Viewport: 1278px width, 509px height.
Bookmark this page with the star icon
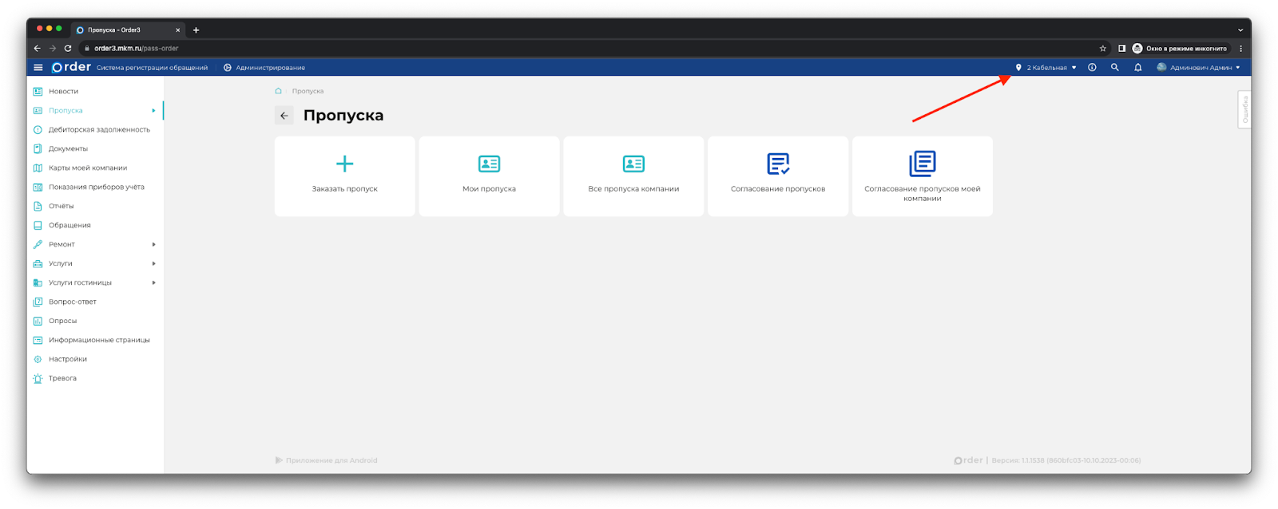coord(1102,49)
